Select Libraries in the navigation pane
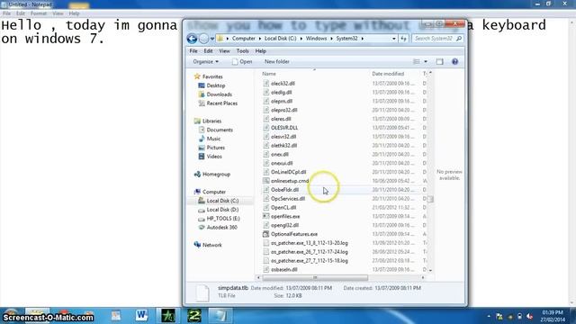This screenshot has width=576, height=324. (208, 121)
